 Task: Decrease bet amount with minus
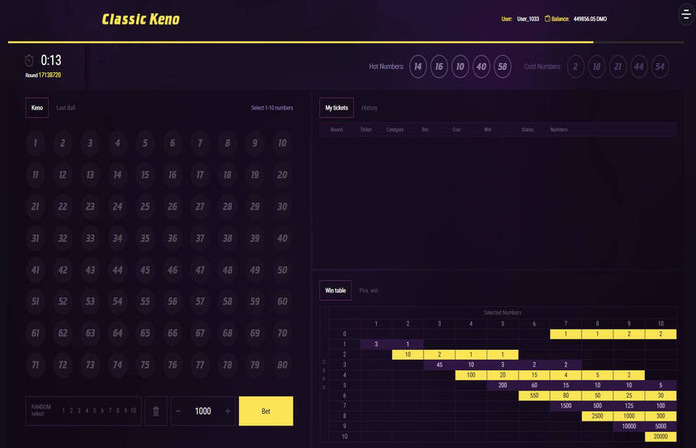click(x=178, y=412)
